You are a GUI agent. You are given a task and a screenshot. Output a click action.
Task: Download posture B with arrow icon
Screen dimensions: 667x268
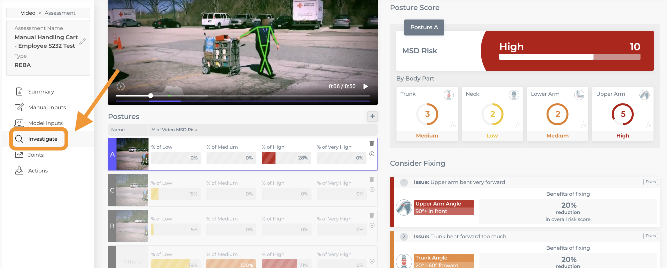pyautogui.click(x=371, y=225)
